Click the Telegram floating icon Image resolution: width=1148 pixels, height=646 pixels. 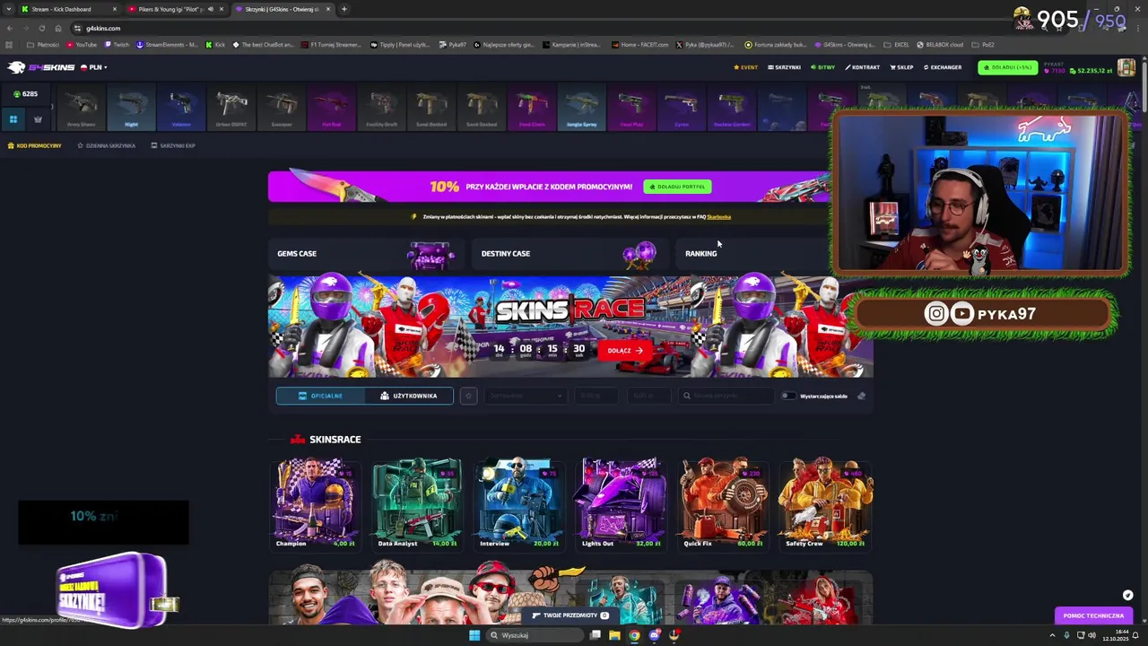click(x=1127, y=595)
